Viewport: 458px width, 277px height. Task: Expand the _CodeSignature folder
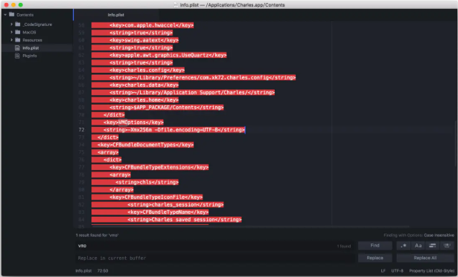12,25
